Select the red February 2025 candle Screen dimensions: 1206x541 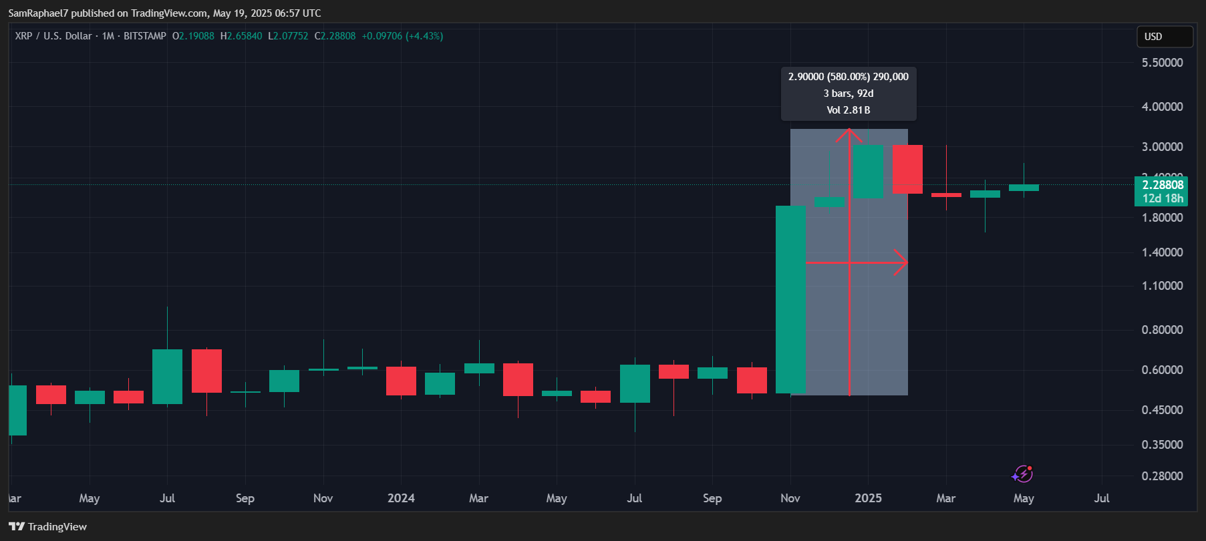[x=907, y=169]
